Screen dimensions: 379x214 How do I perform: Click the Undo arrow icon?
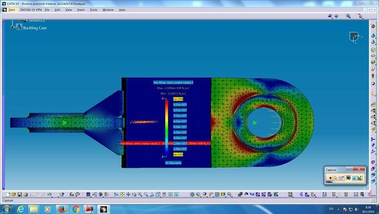coord(50,195)
